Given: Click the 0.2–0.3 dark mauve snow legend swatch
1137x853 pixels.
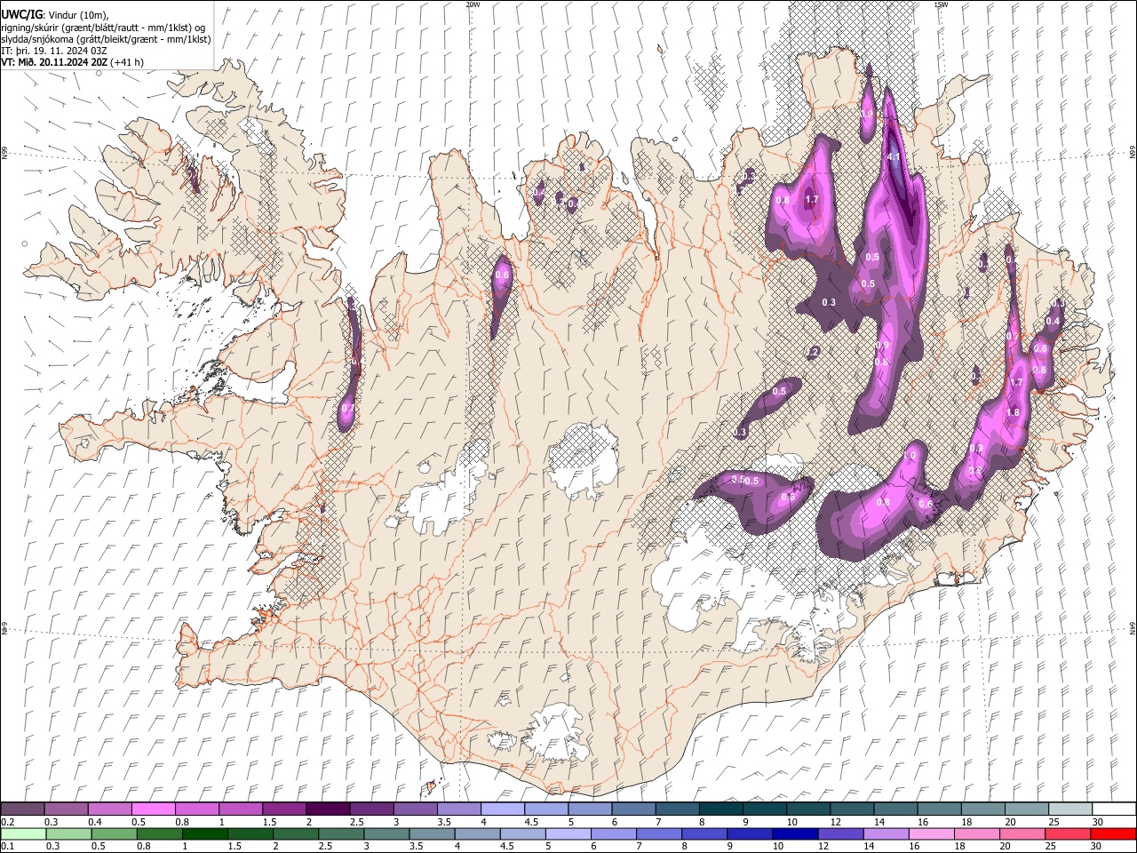Looking at the screenshot, I should 22,809.
